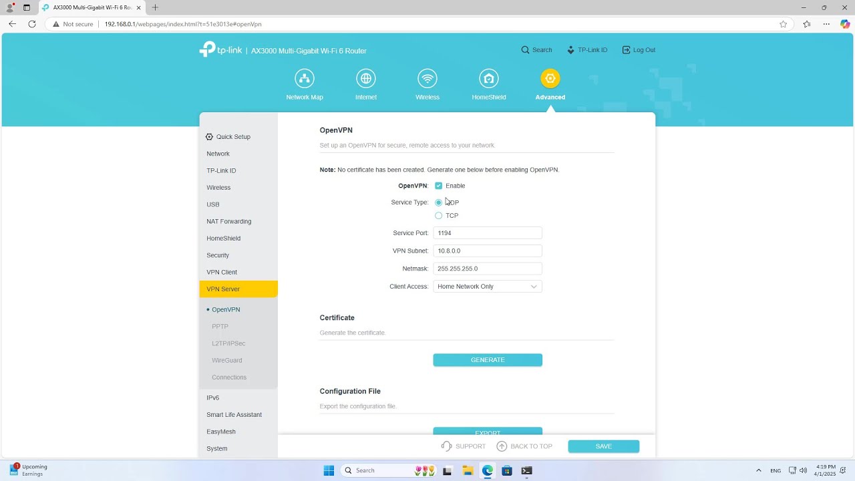Viewport: 855px width, 481px height.
Task: Open Microsoft Store from the taskbar
Action: point(507,470)
